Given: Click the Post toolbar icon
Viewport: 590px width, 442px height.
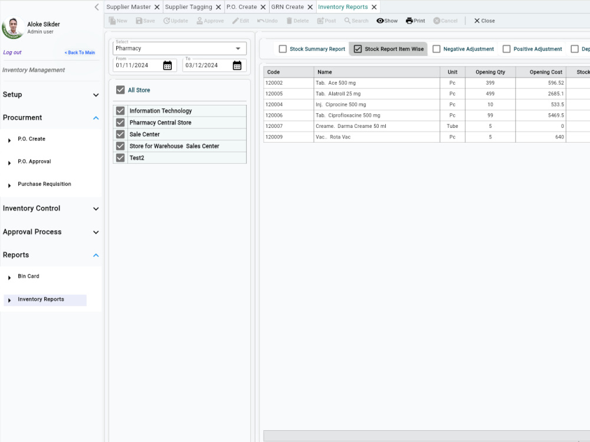Looking at the screenshot, I should [320, 21].
